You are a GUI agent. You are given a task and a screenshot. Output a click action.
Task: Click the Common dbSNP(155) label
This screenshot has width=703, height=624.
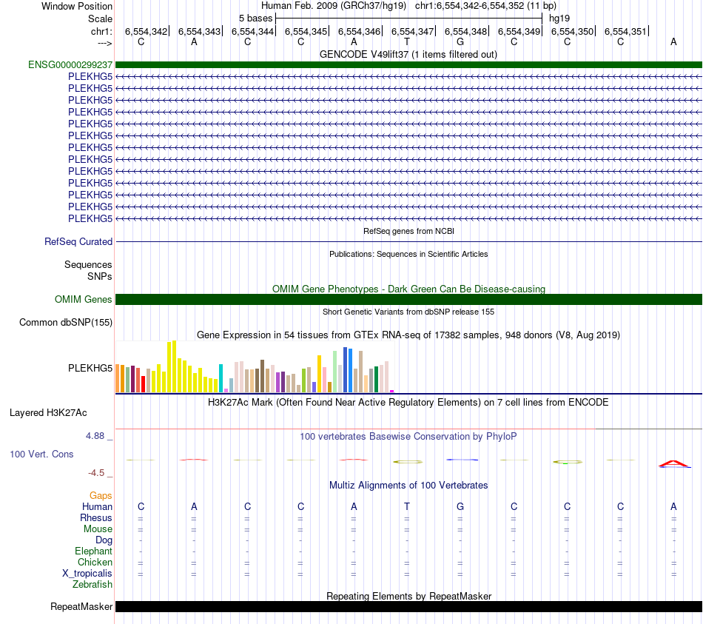pyautogui.click(x=66, y=322)
